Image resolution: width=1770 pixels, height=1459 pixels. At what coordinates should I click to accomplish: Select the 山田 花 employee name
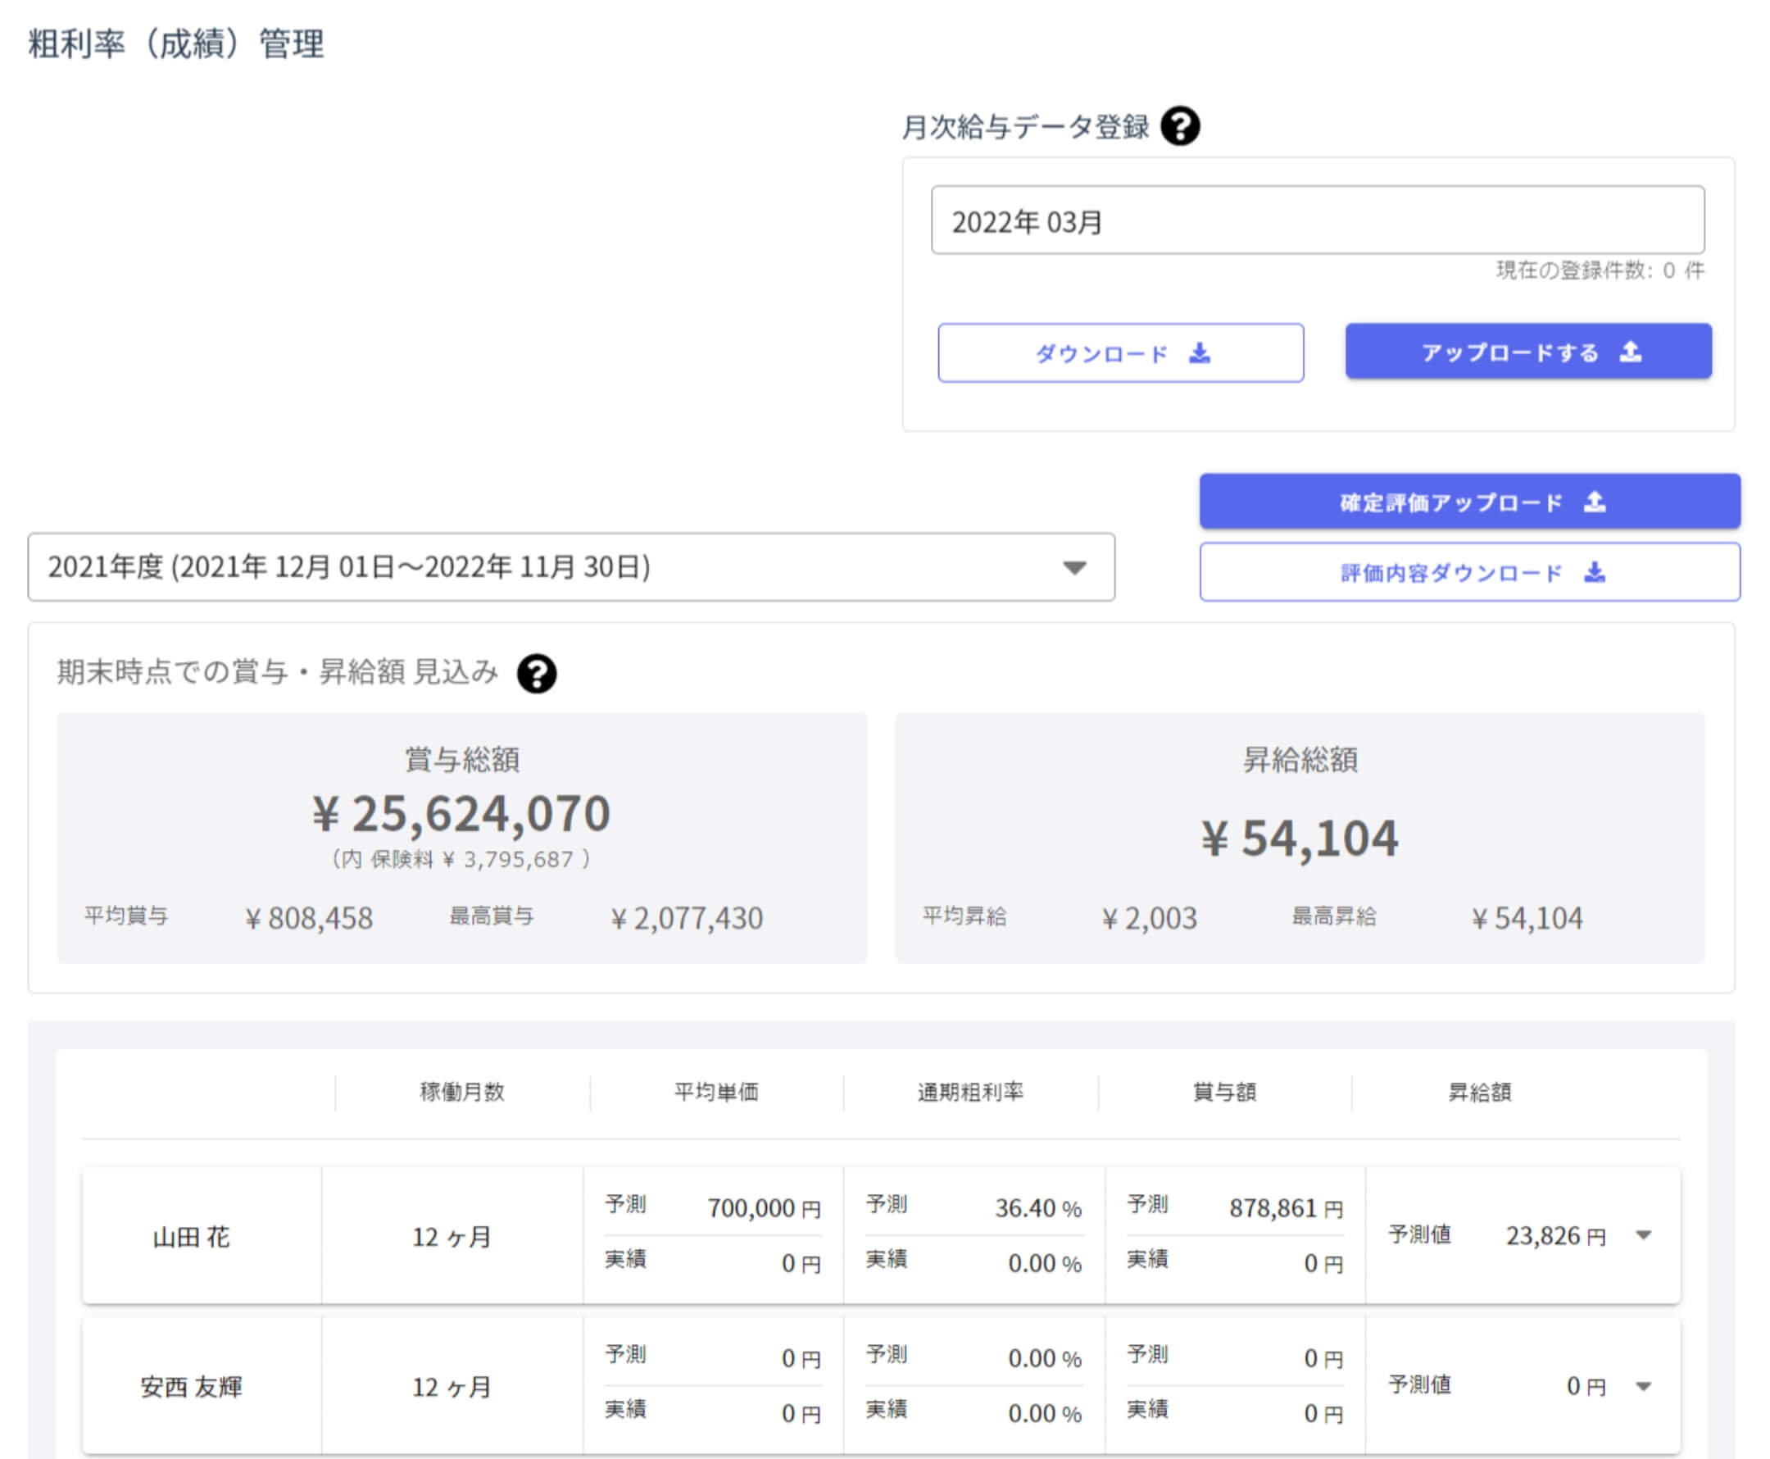click(x=191, y=1236)
